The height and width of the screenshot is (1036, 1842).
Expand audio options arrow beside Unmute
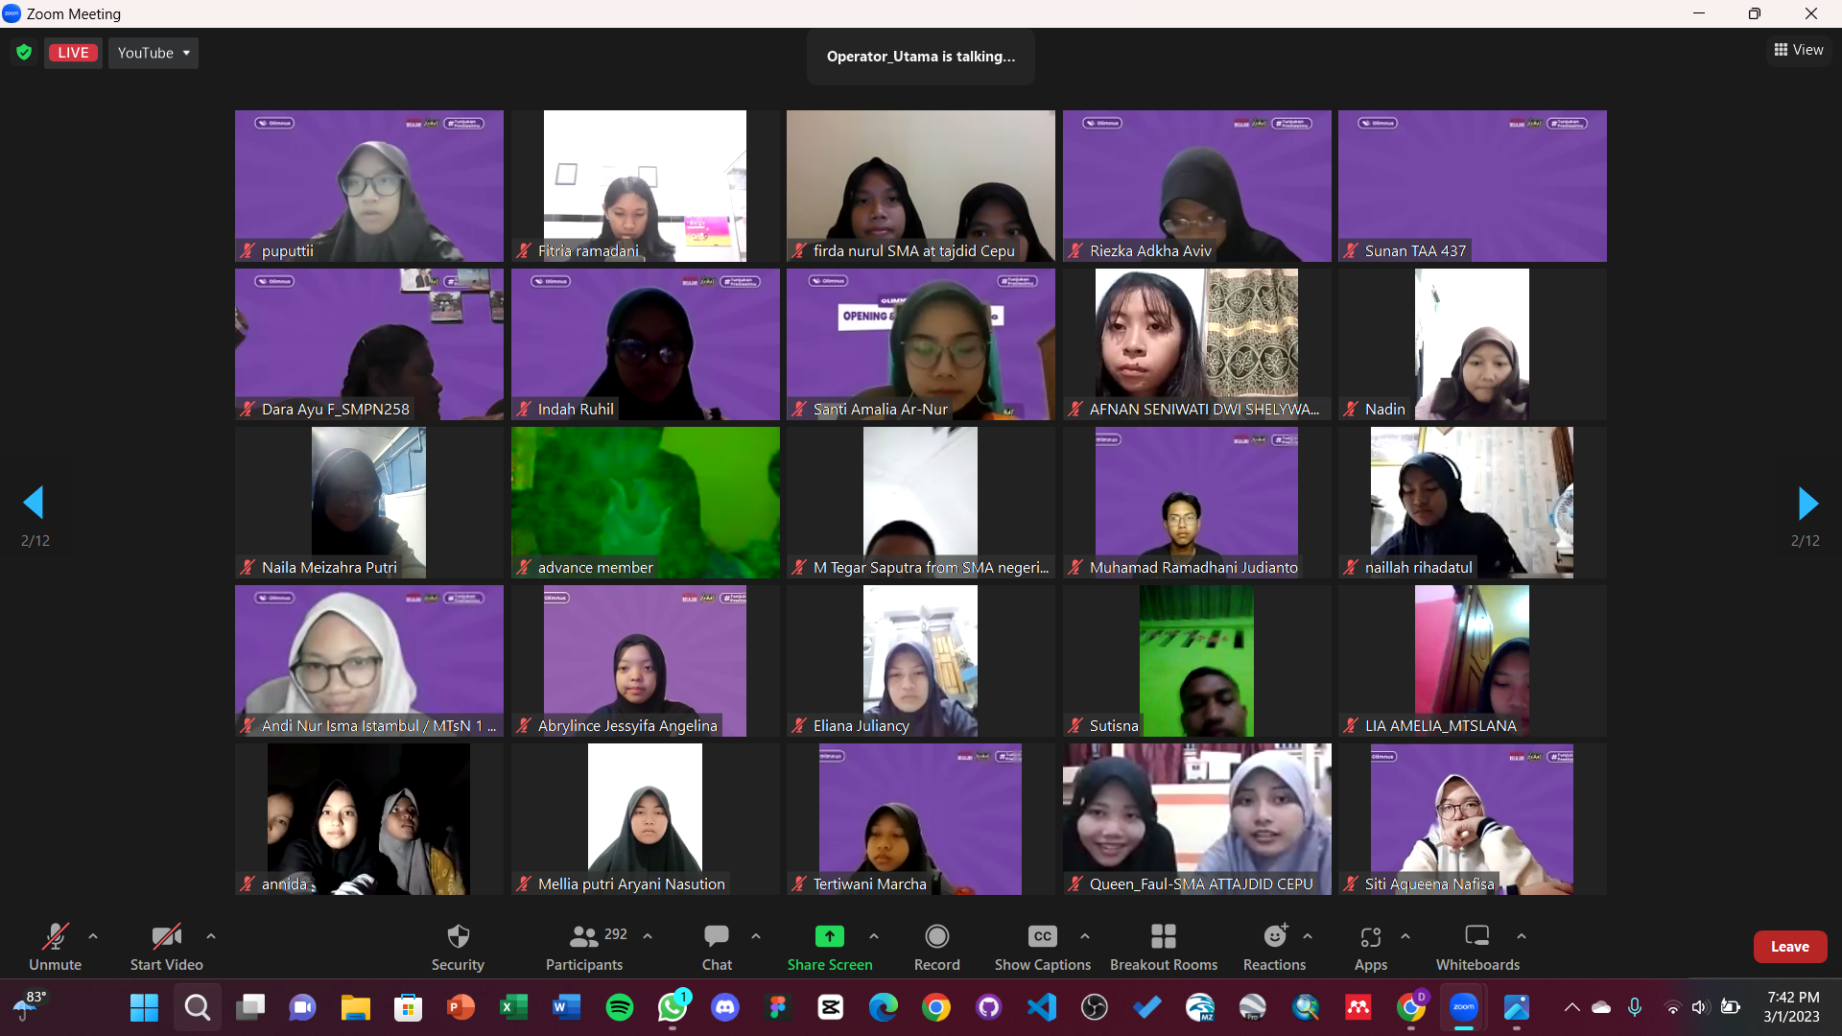93,936
